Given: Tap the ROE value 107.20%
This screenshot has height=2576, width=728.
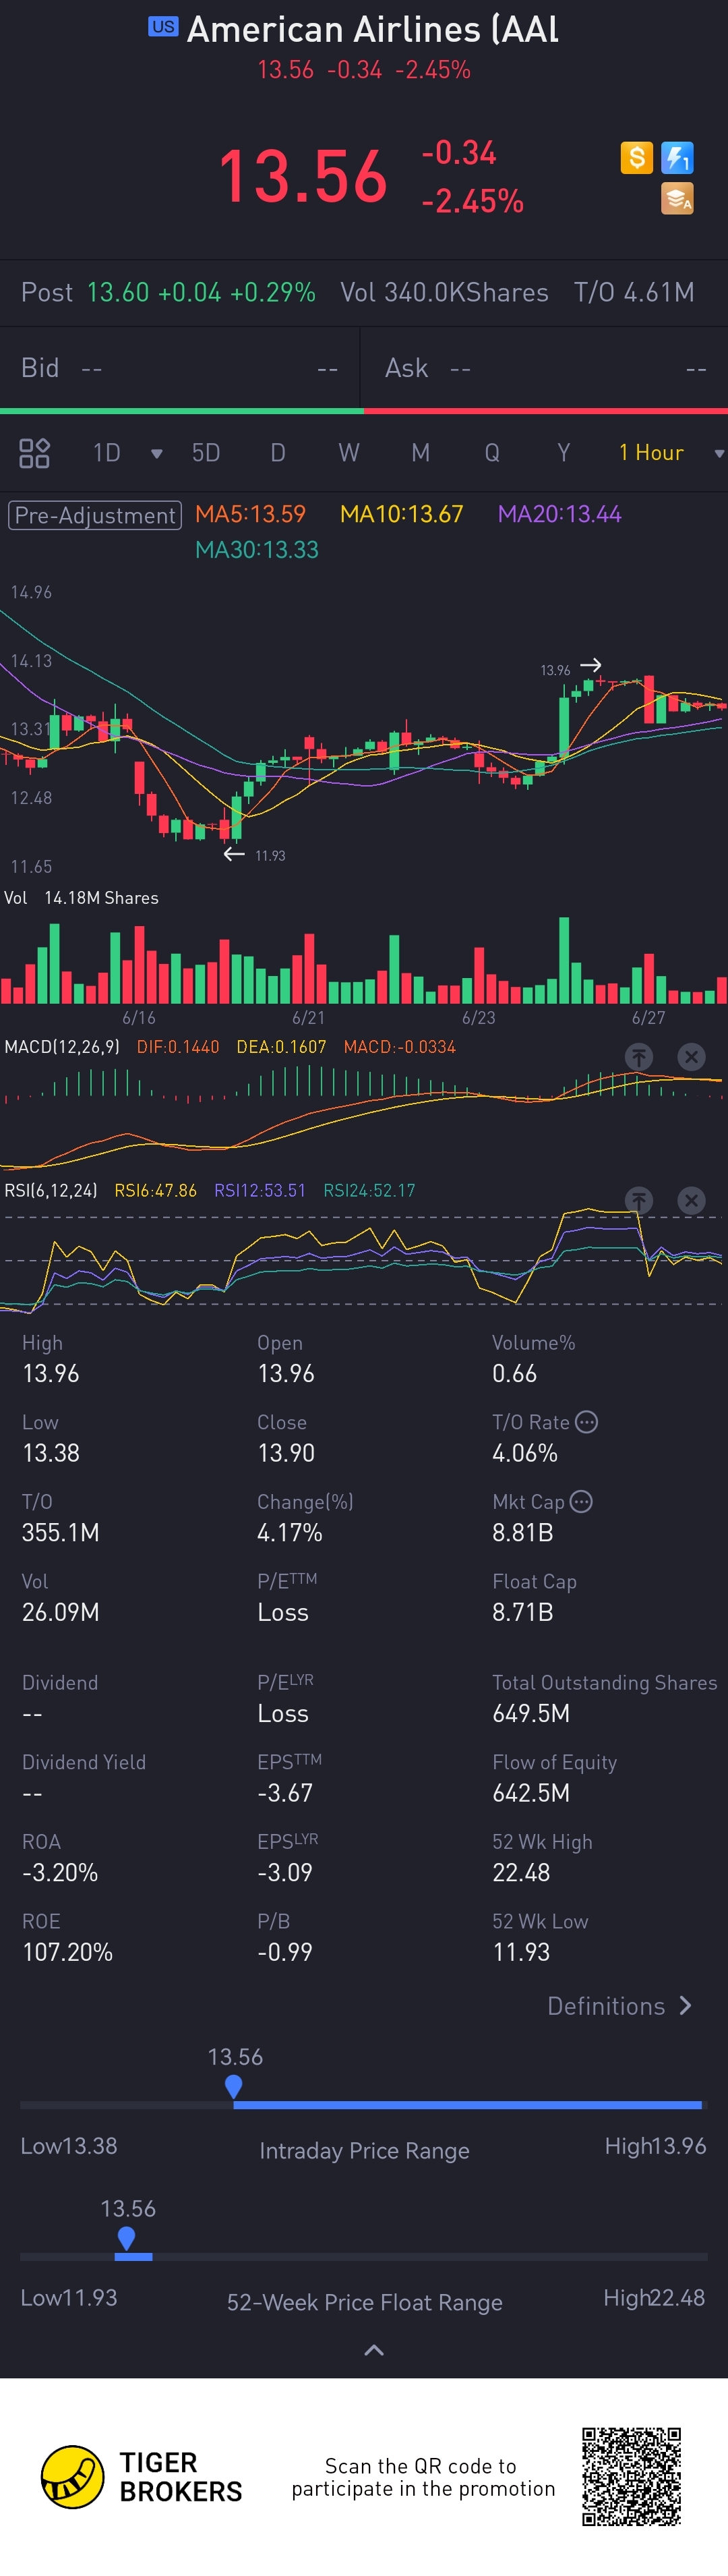Looking at the screenshot, I should point(67,1951).
